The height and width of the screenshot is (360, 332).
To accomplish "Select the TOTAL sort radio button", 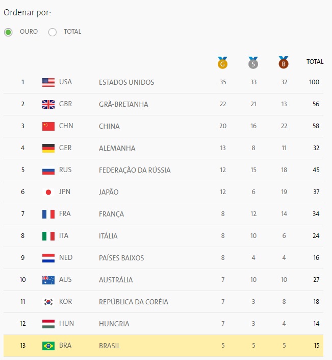I will click(53, 32).
